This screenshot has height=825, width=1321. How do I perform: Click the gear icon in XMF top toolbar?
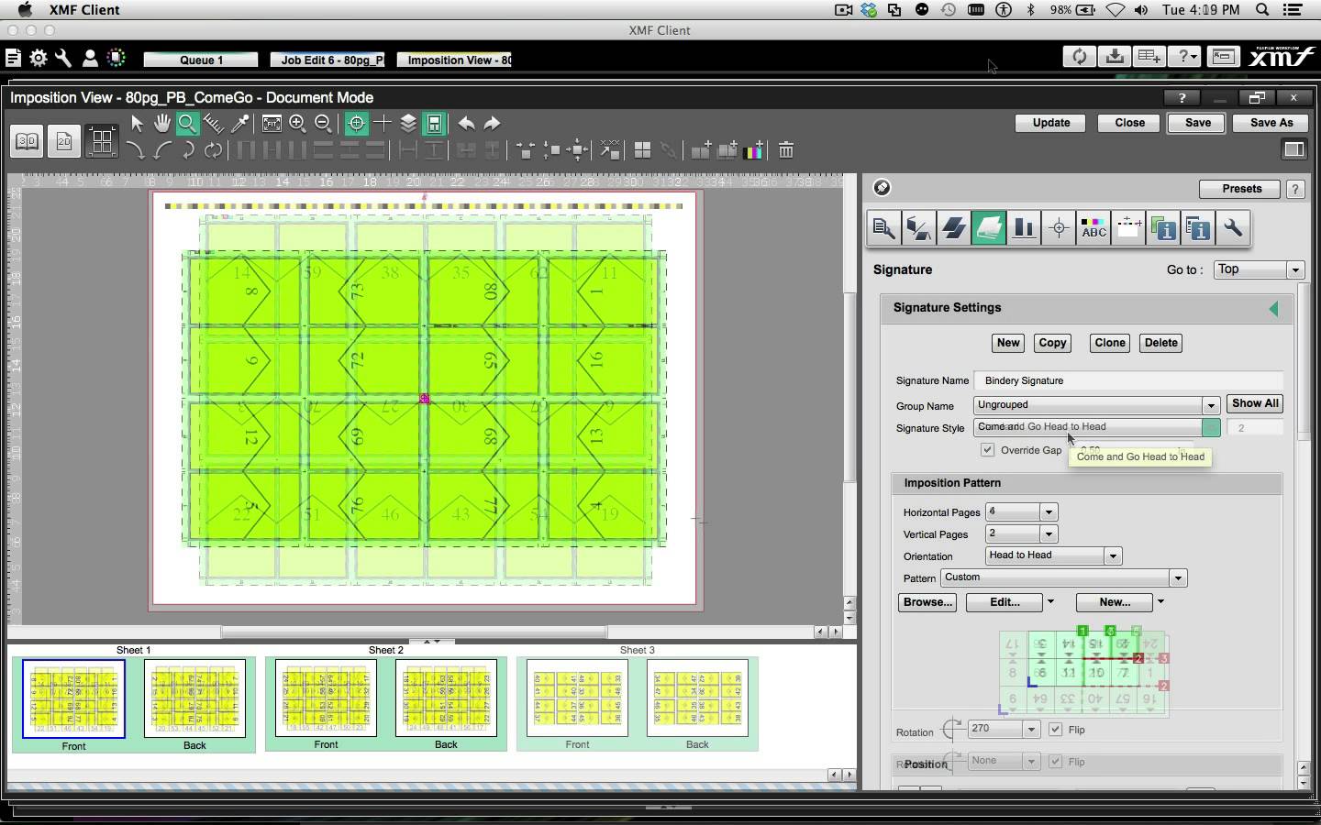click(x=39, y=58)
